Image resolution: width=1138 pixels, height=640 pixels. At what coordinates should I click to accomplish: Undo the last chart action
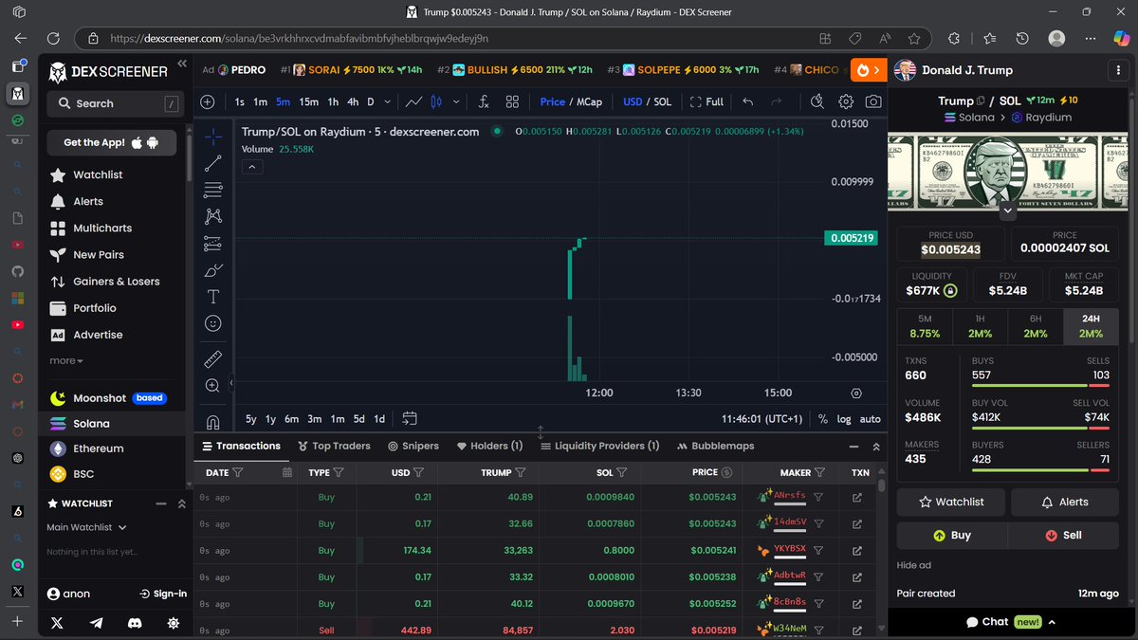pos(748,101)
